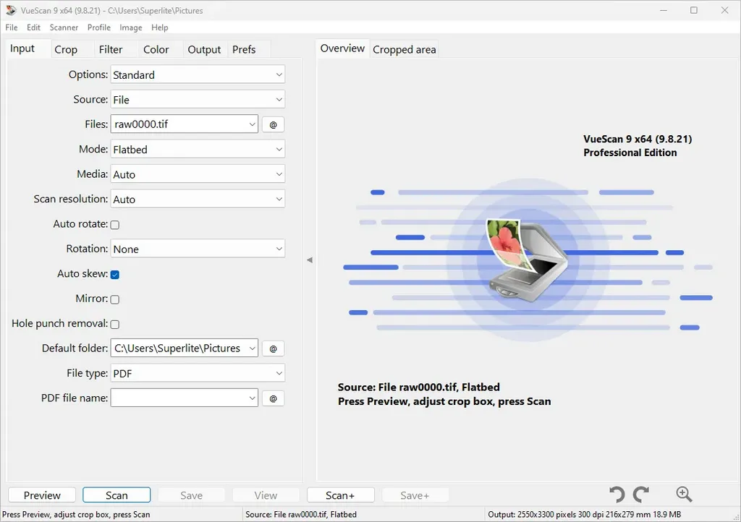Click the Scan button

[x=117, y=495]
